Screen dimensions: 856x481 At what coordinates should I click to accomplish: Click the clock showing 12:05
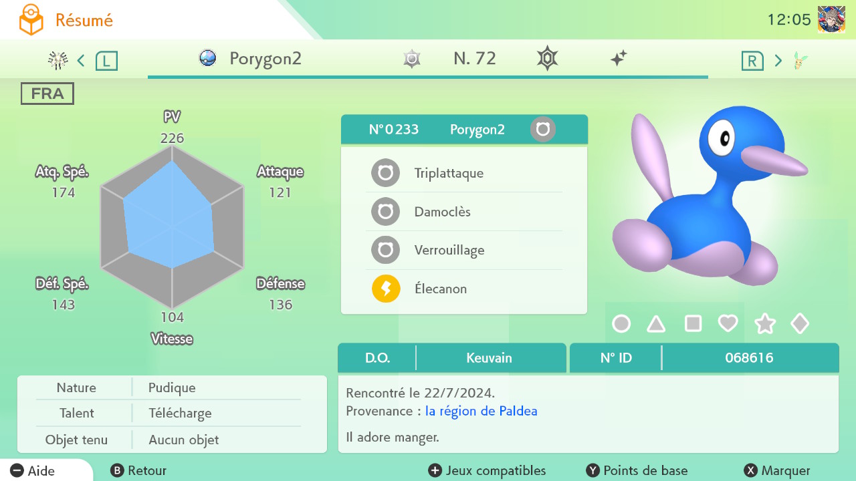[x=789, y=19]
